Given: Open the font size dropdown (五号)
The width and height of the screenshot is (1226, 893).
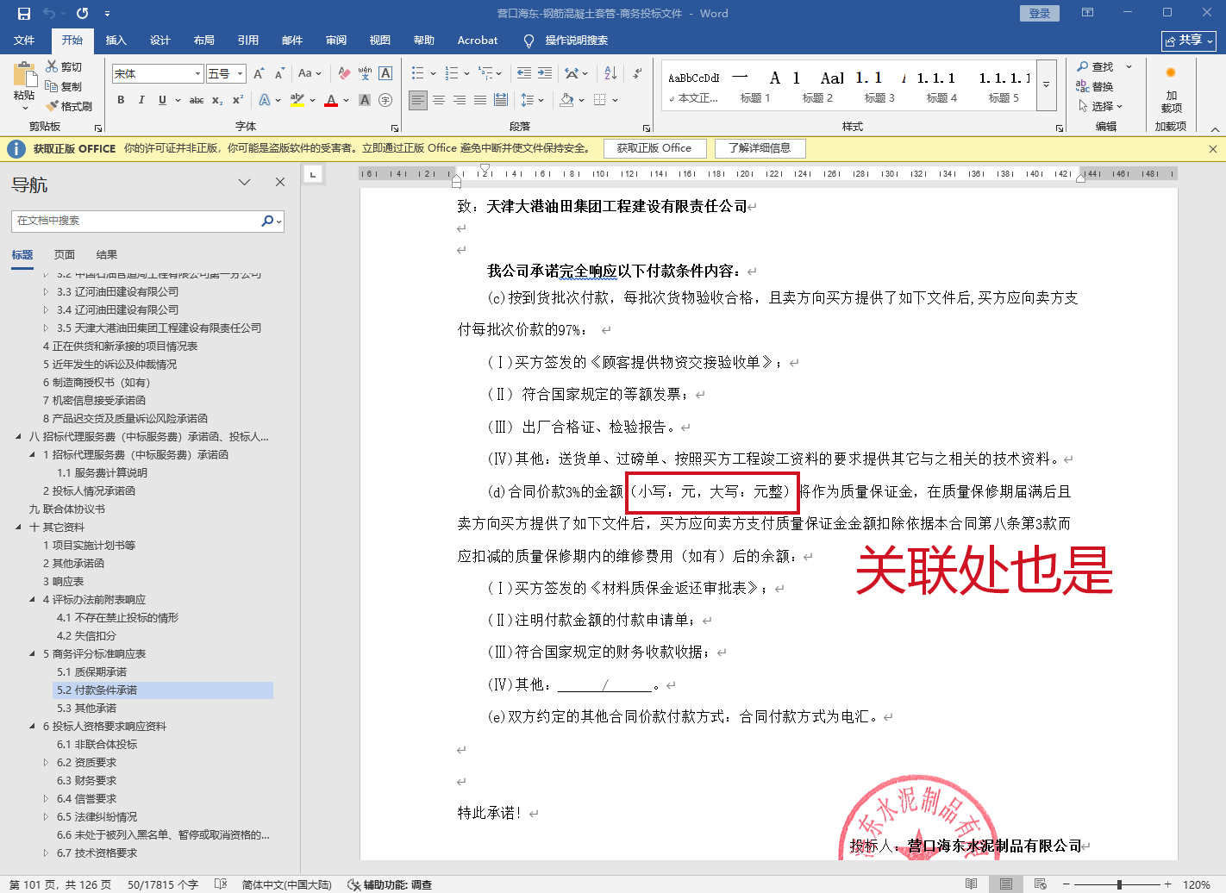Looking at the screenshot, I should [241, 74].
